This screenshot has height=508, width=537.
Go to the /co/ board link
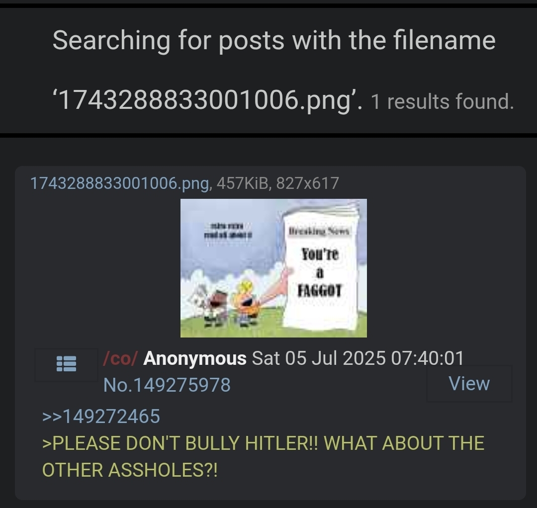[x=120, y=358]
